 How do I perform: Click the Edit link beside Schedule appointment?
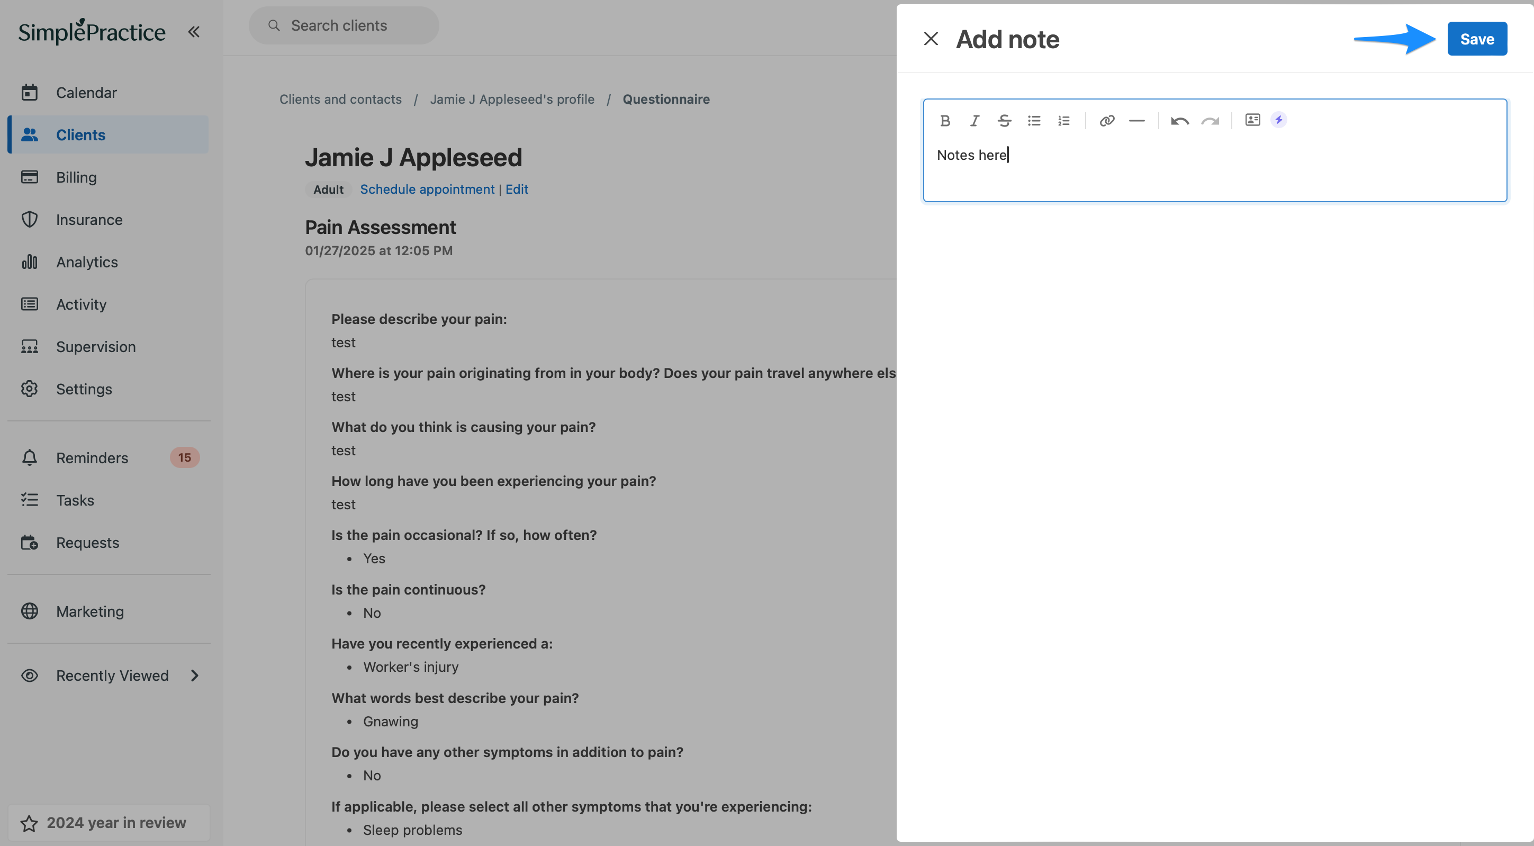coord(517,189)
